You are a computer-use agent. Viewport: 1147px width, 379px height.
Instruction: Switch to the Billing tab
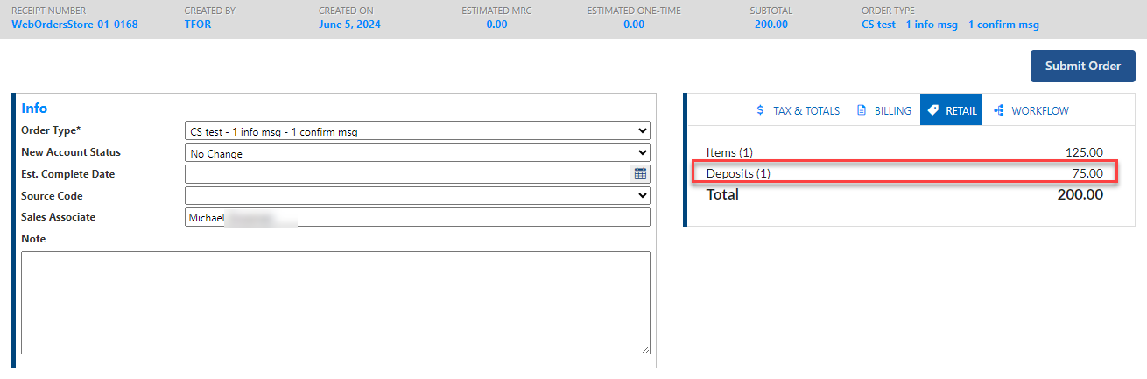[x=883, y=111]
